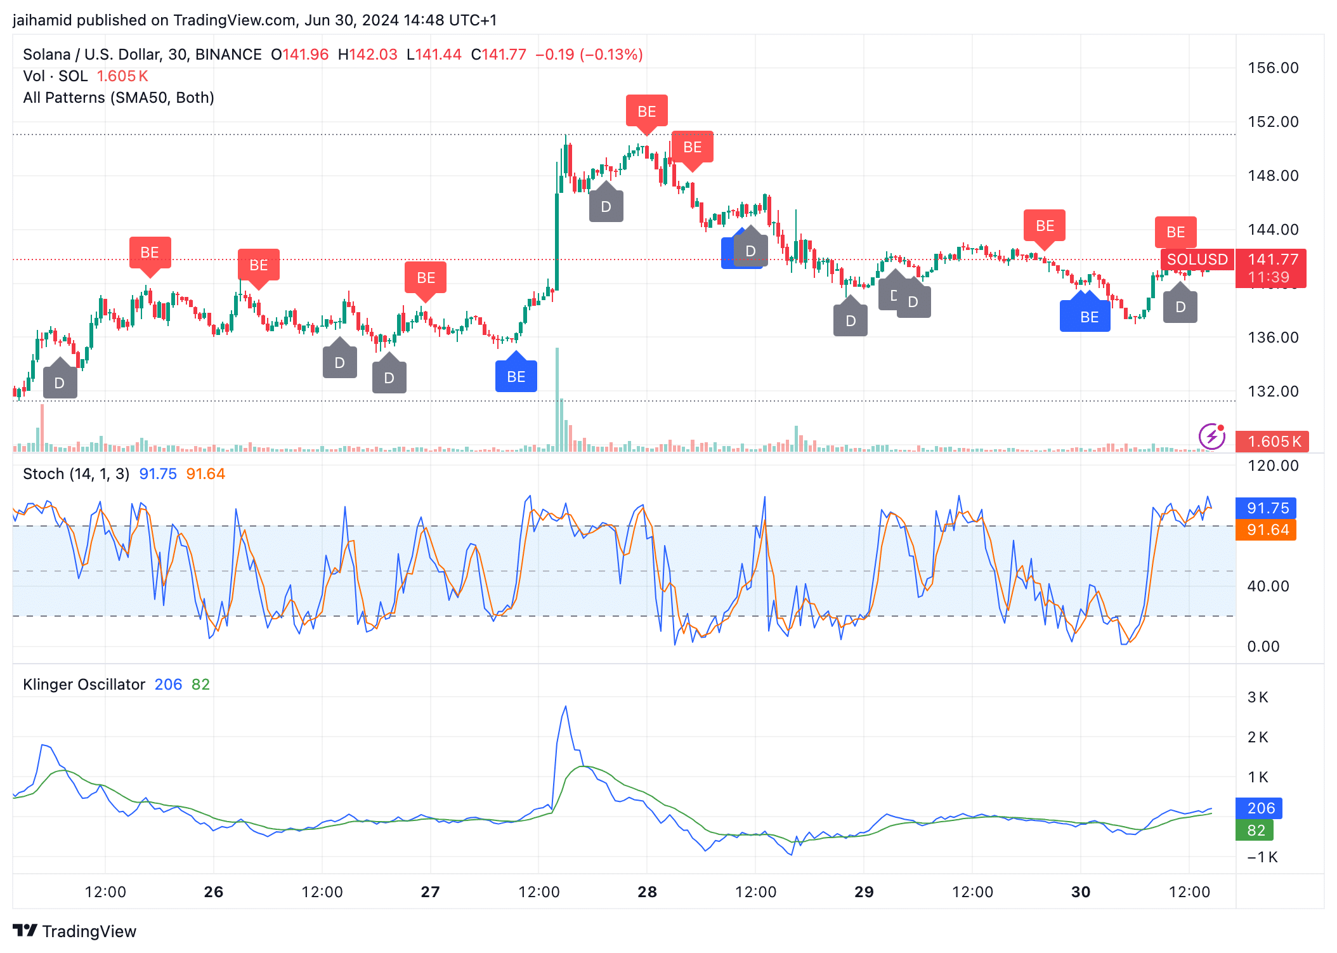Click the blue 91.75 stochastic axis label
The image size is (1337, 953).
pyautogui.click(x=1266, y=508)
